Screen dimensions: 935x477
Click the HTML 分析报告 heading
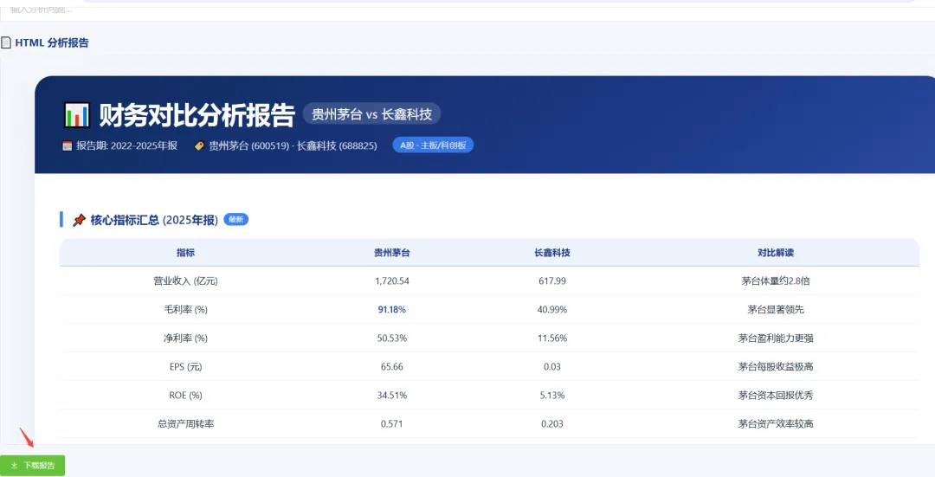[x=52, y=43]
